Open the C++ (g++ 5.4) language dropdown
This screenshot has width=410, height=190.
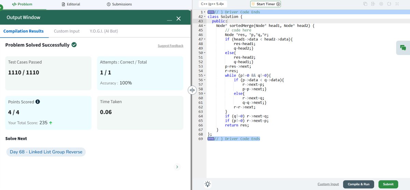212,4
